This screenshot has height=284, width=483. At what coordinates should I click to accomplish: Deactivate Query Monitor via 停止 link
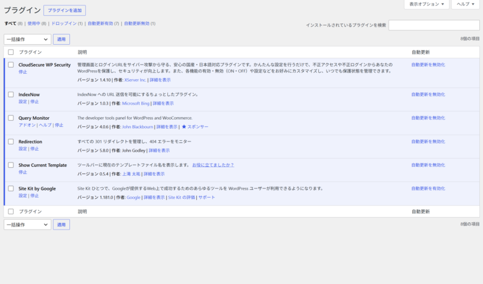(59, 125)
